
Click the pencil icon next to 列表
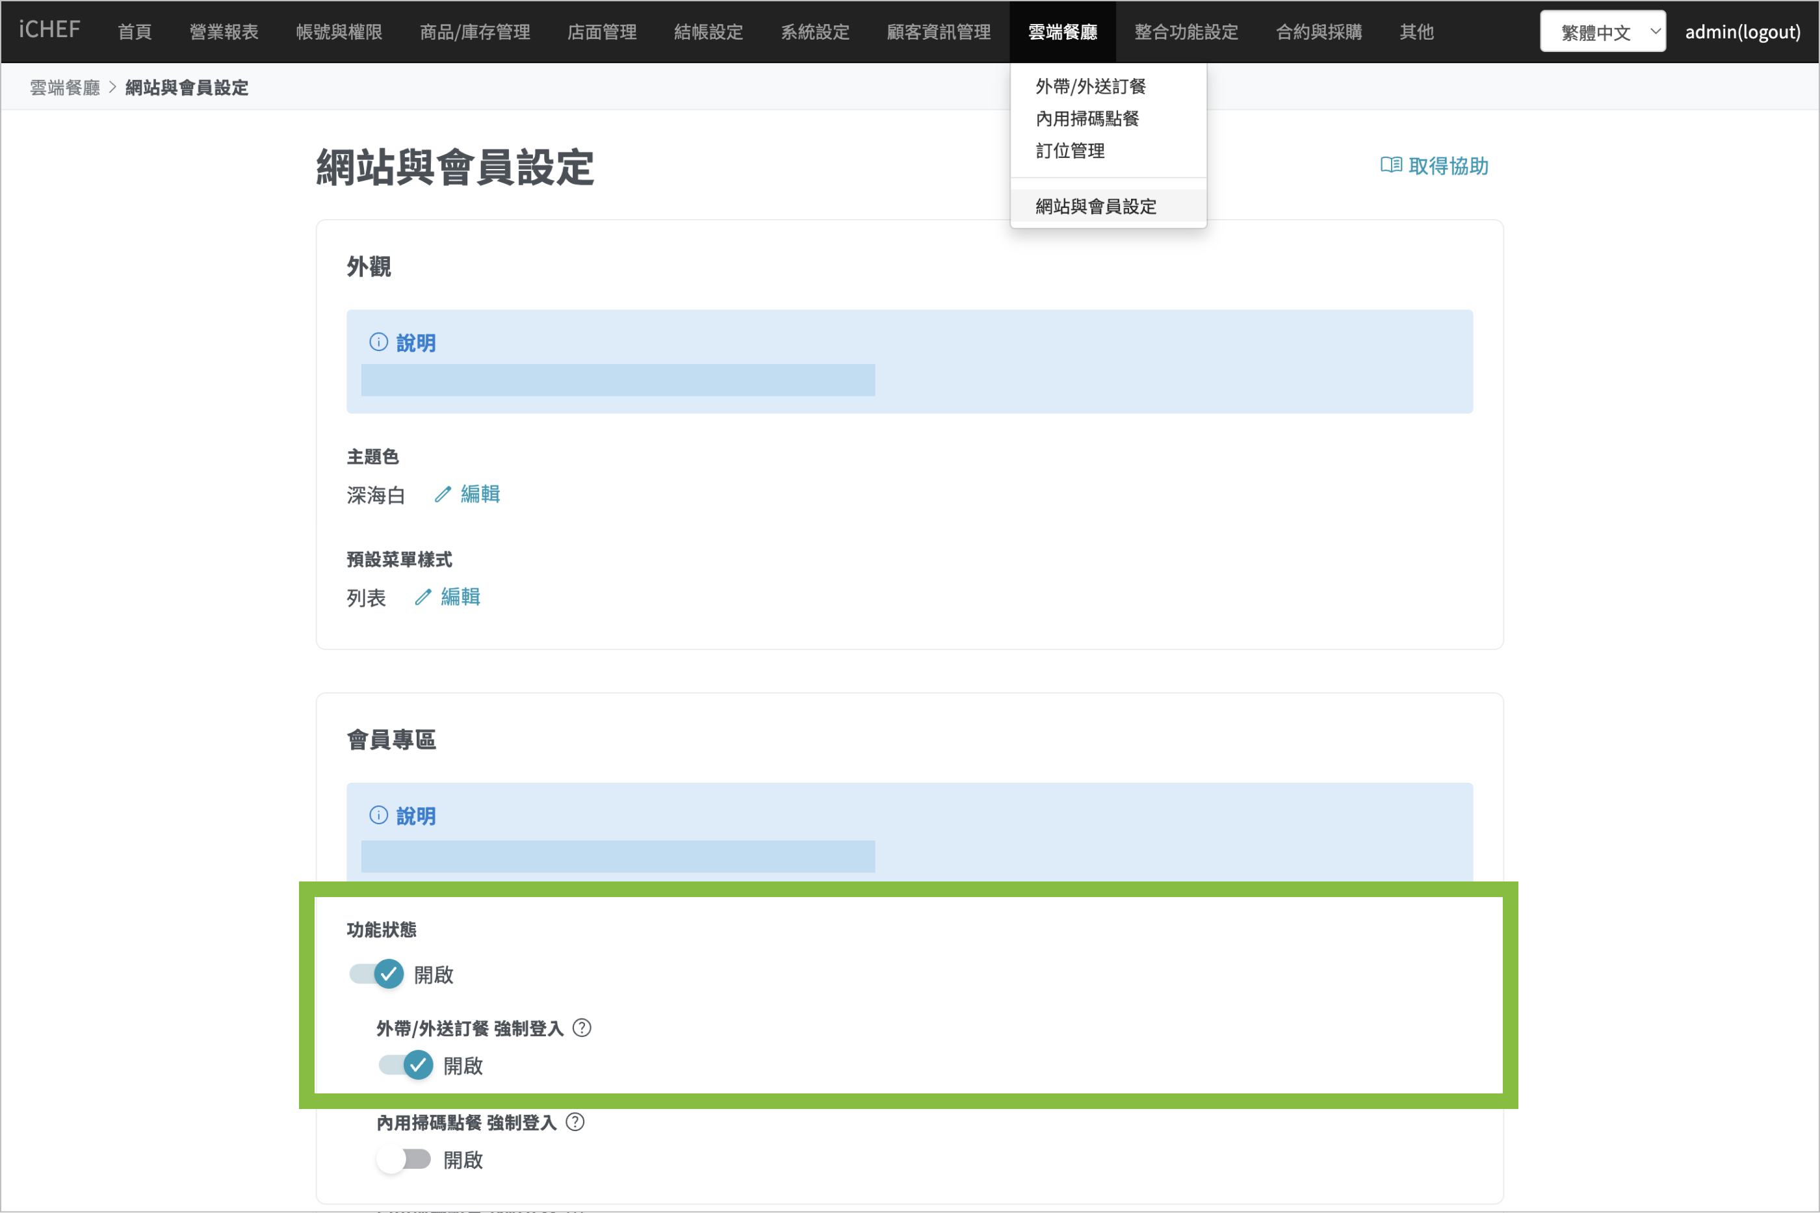click(422, 597)
